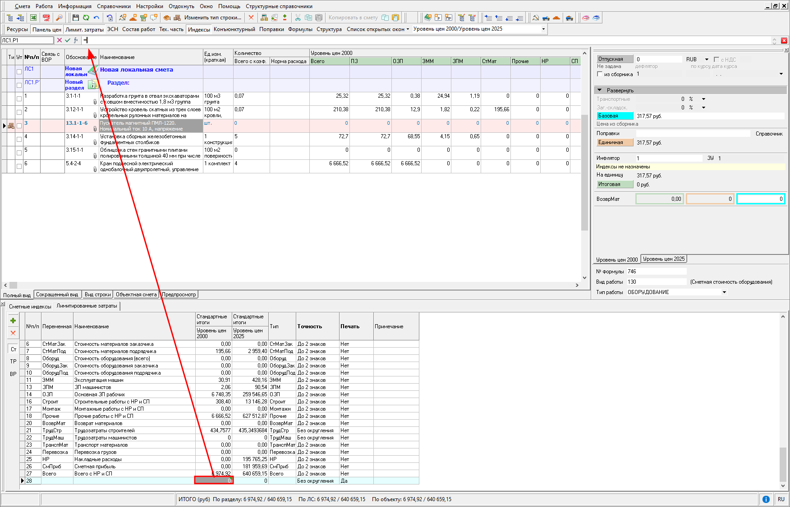Screen dimensions: 790x507
Task: Click the save floppy disk icon
Action: tap(75, 18)
